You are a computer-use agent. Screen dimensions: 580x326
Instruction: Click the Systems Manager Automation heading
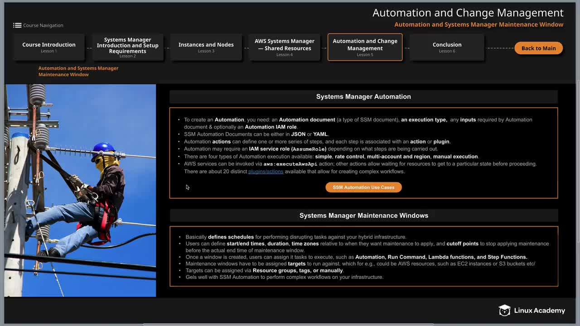(x=363, y=96)
